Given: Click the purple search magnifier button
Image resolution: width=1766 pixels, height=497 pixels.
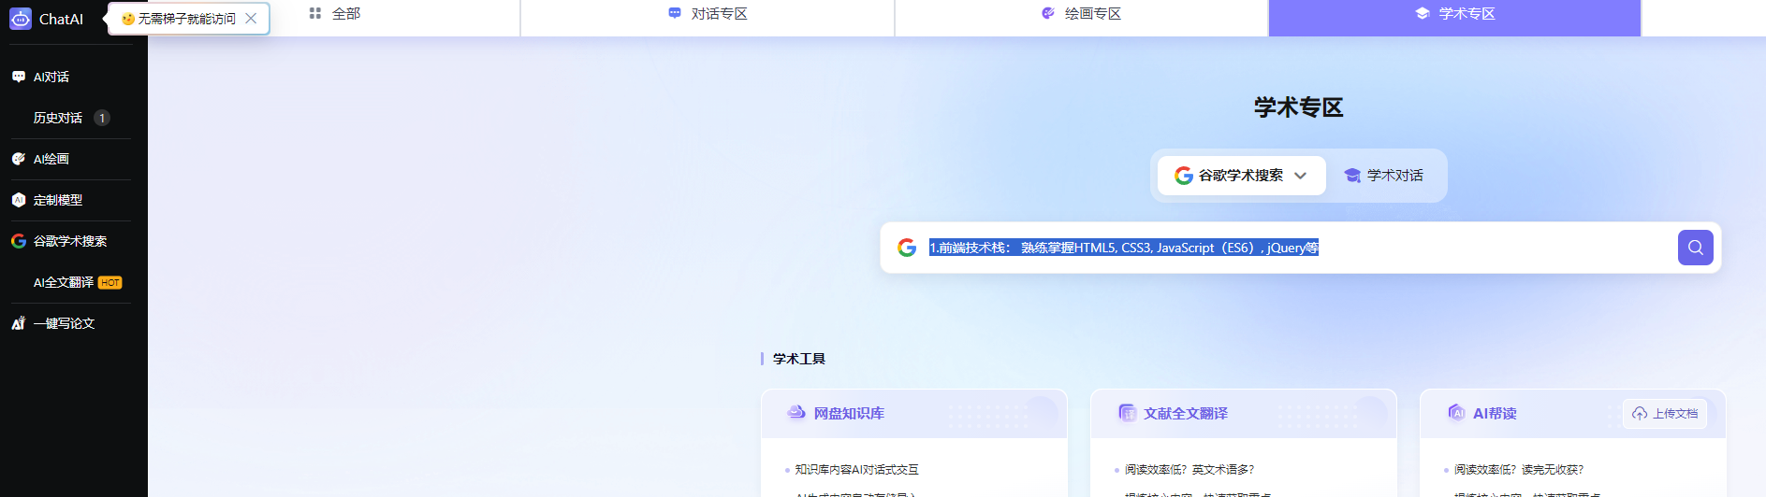Looking at the screenshot, I should (x=1696, y=248).
